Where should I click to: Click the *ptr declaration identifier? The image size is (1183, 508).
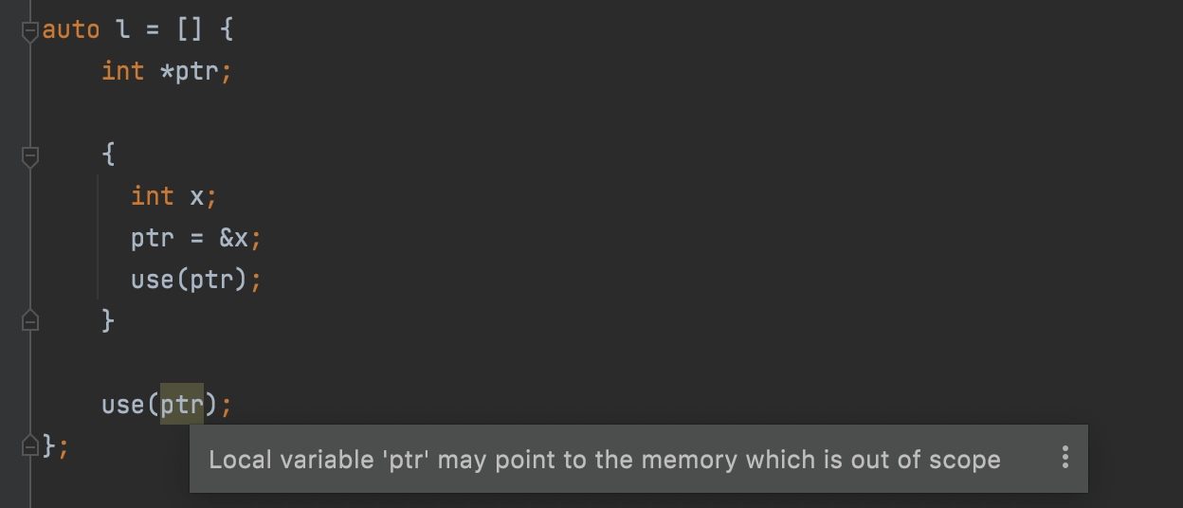[x=189, y=71]
